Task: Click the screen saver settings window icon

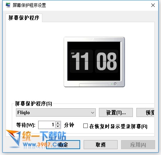Action: [8, 5]
